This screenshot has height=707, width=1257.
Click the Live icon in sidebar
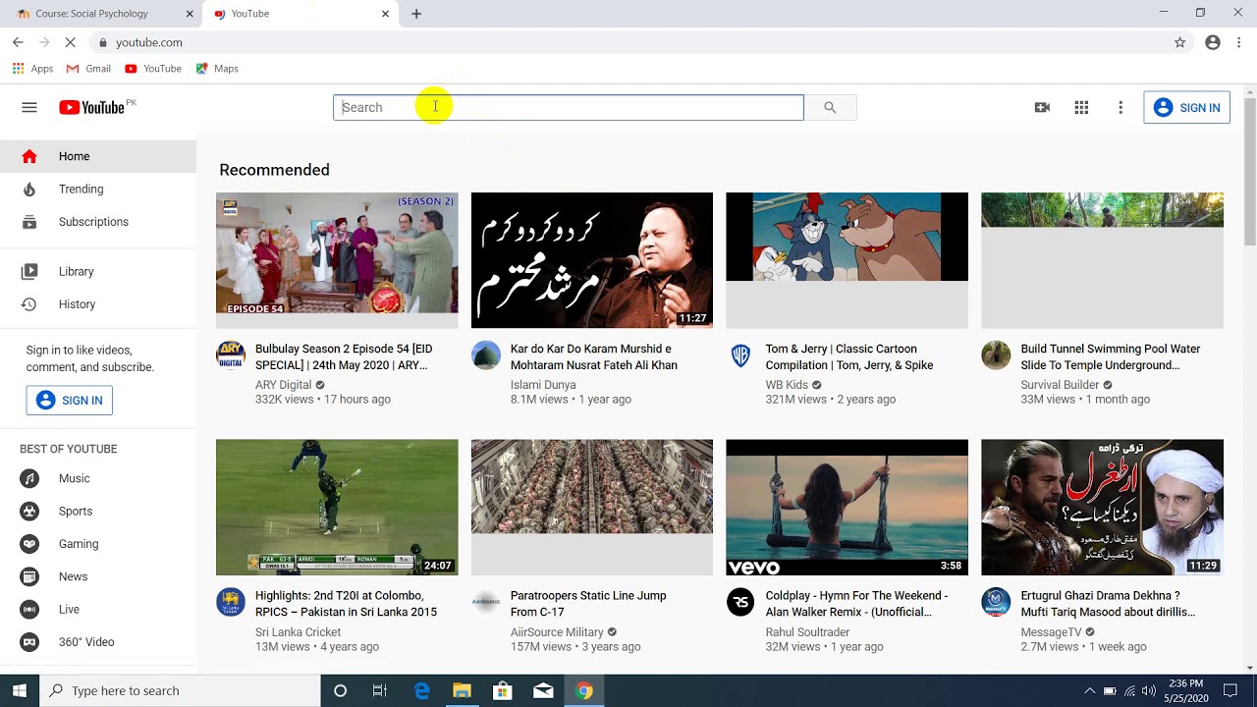coord(29,609)
